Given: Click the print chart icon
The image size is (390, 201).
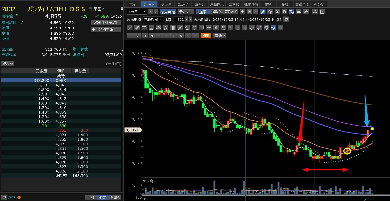Looking at the screenshot, I should pyautogui.click(x=315, y=12).
